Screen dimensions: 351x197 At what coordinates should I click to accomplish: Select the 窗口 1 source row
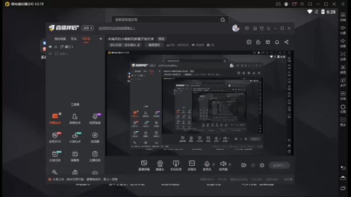pos(75,47)
